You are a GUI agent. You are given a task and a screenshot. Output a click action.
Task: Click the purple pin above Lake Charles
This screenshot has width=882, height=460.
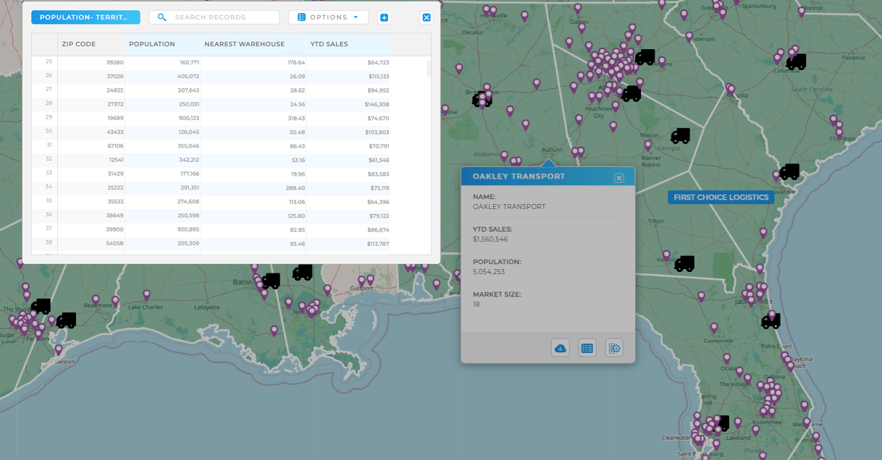pos(146,294)
